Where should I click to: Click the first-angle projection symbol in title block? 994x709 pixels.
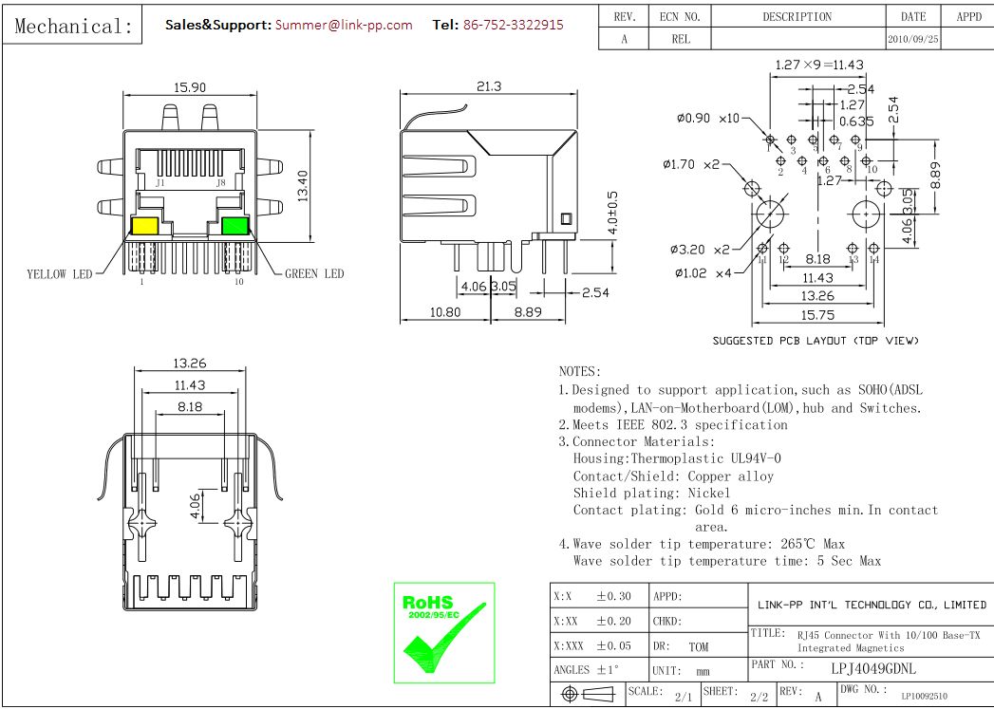coord(589,695)
